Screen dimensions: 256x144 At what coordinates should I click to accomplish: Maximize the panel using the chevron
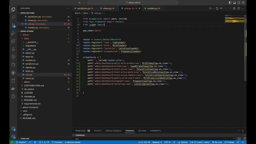pyautogui.click(x=238, y=131)
